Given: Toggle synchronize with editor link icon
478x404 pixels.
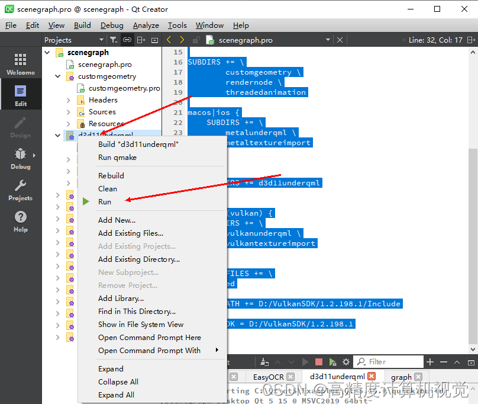Looking at the screenshot, I should [127, 39].
